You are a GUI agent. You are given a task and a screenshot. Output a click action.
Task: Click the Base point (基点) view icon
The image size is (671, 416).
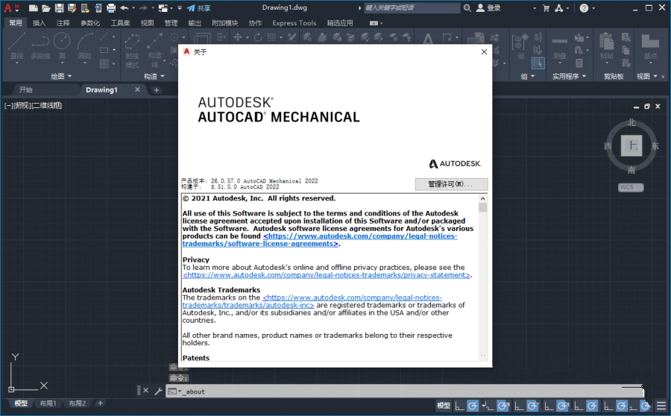(650, 42)
